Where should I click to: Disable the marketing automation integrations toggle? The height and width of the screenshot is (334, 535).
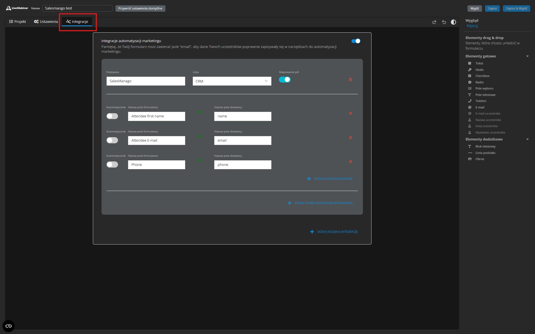(x=355, y=41)
